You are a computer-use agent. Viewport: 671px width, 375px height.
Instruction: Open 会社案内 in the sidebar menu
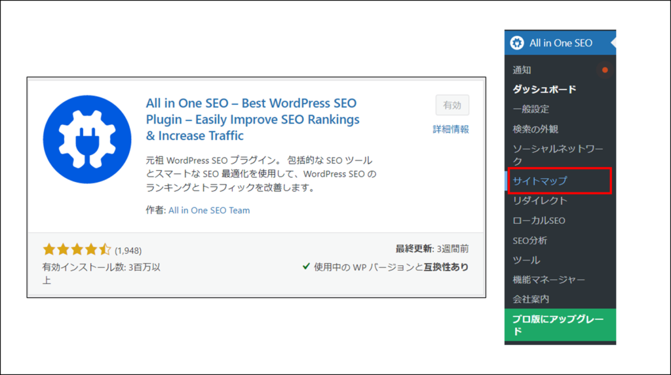[x=531, y=299]
